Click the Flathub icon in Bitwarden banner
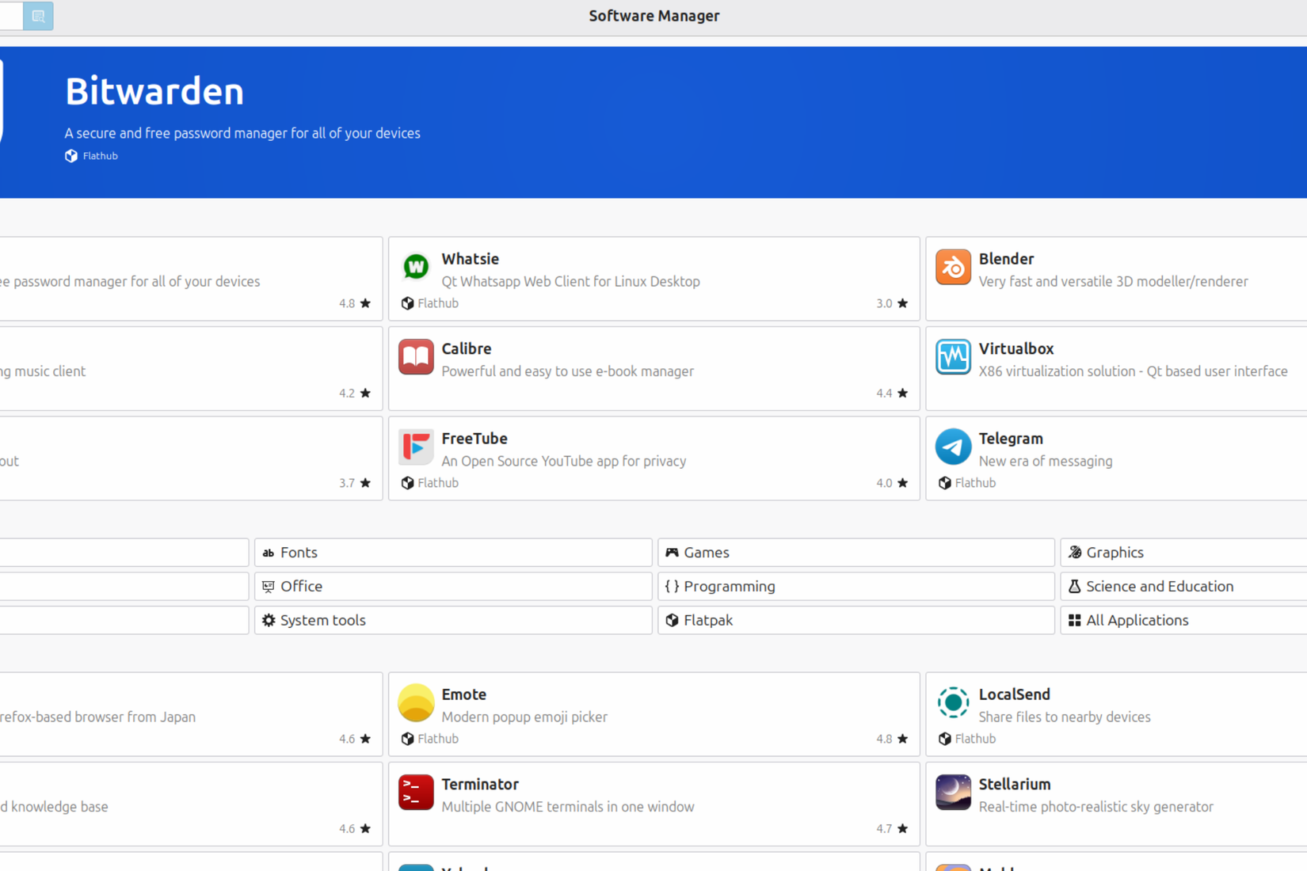Screen dimensions: 1307x871 pos(71,156)
